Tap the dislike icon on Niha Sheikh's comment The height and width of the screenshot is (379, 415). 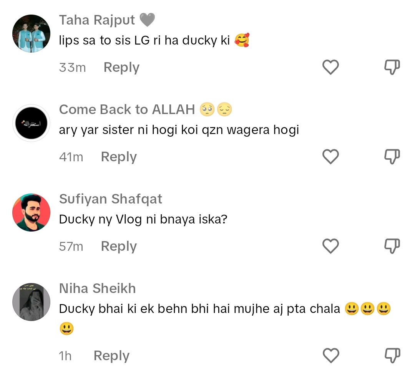(392, 355)
